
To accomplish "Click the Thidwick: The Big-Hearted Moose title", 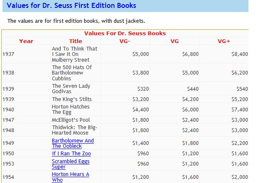I will tap(75, 130).
